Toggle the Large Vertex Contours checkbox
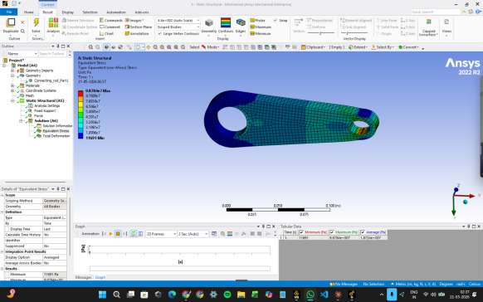 [x=159, y=33]
